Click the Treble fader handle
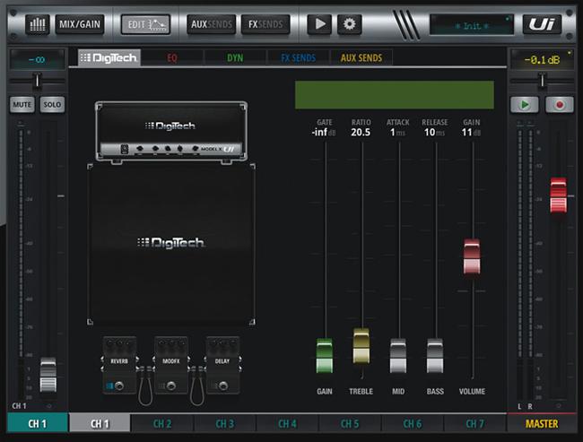Image resolution: width=583 pixels, height=442 pixels. tap(361, 345)
